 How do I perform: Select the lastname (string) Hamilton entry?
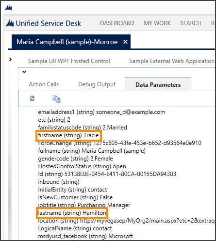(72, 213)
